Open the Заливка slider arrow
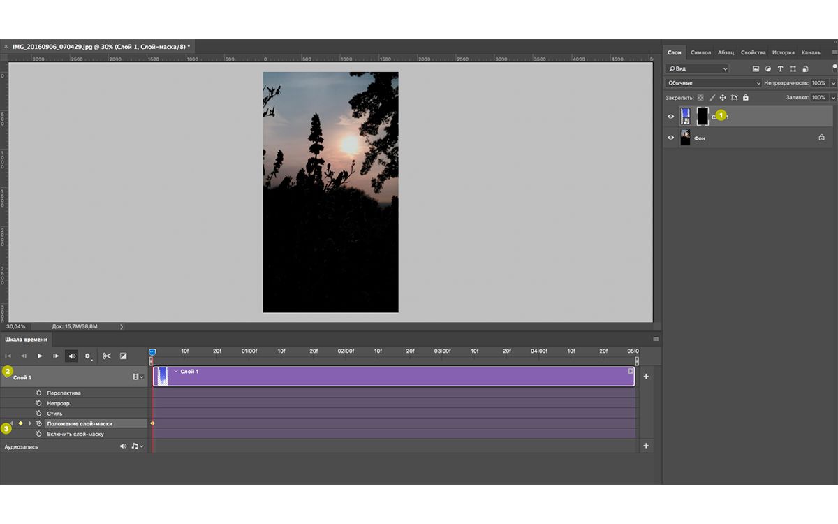This screenshot has width=838, height=524. 832,98
